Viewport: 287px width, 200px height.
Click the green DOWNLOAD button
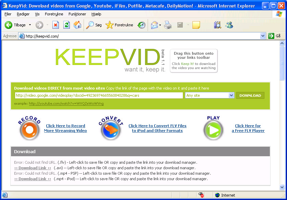point(250,95)
